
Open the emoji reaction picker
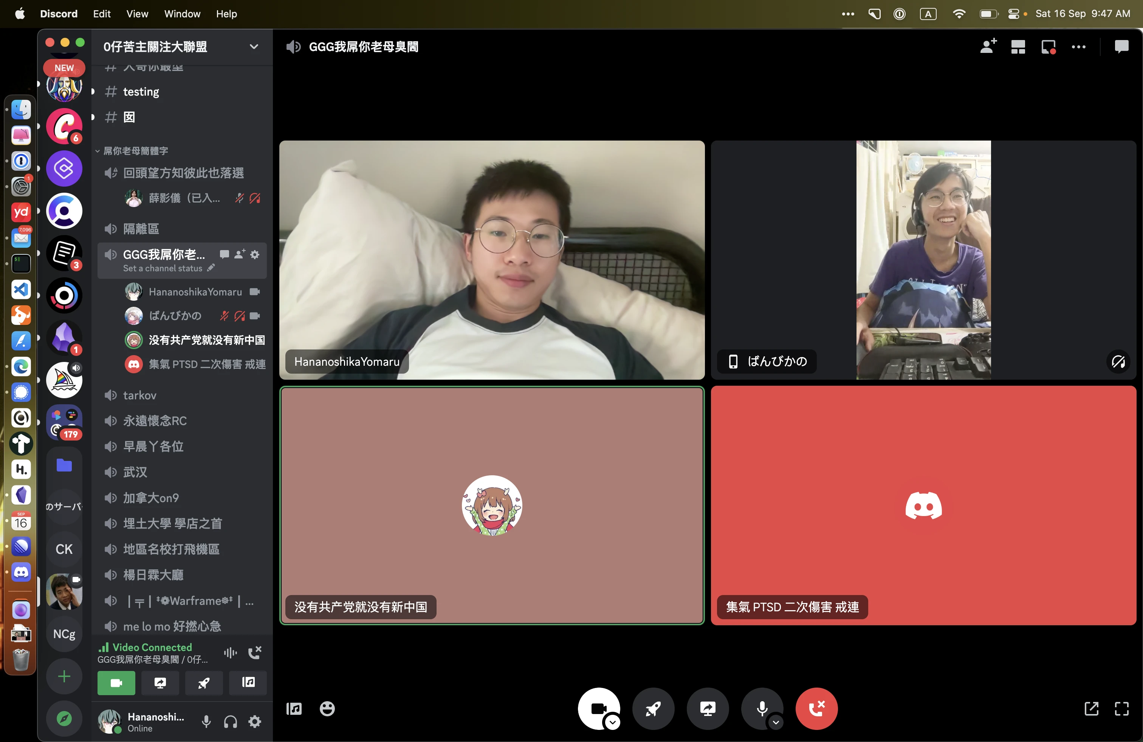click(327, 708)
